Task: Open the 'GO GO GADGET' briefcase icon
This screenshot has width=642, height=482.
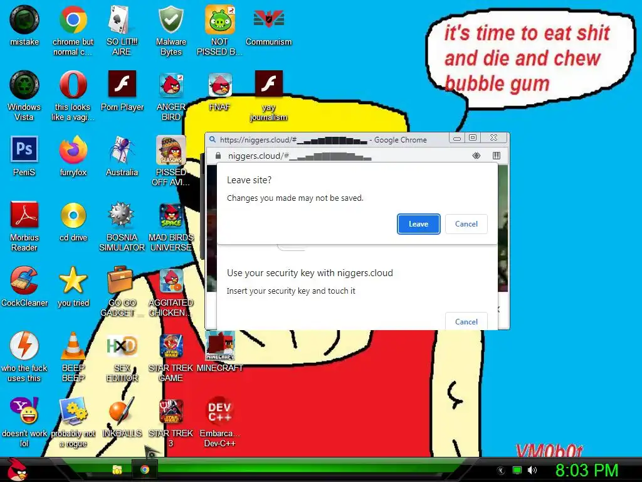Action: (x=120, y=280)
